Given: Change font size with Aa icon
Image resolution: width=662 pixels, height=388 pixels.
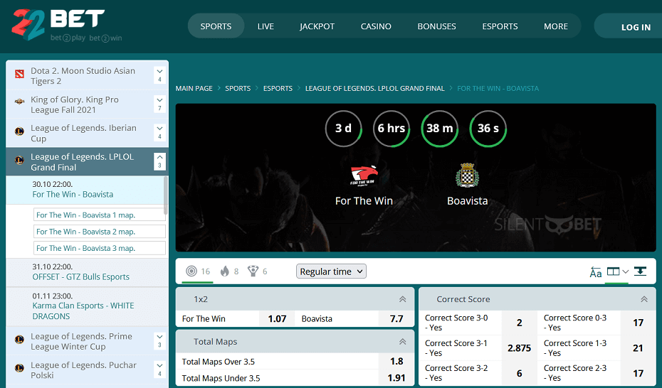Looking at the screenshot, I should (x=596, y=272).
